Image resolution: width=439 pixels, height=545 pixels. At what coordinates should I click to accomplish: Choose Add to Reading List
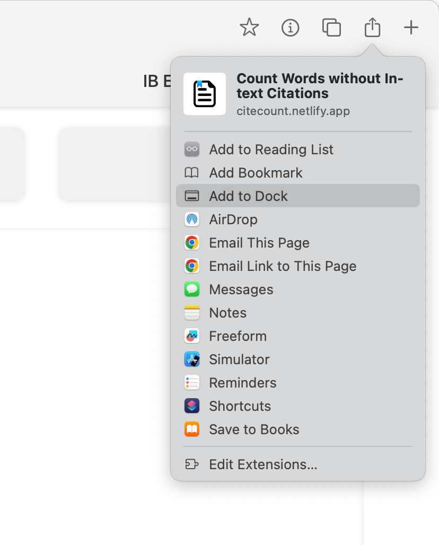tap(298, 150)
